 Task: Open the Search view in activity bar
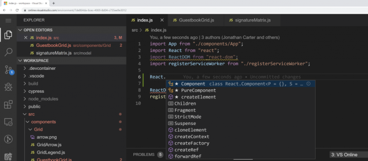[8, 52]
